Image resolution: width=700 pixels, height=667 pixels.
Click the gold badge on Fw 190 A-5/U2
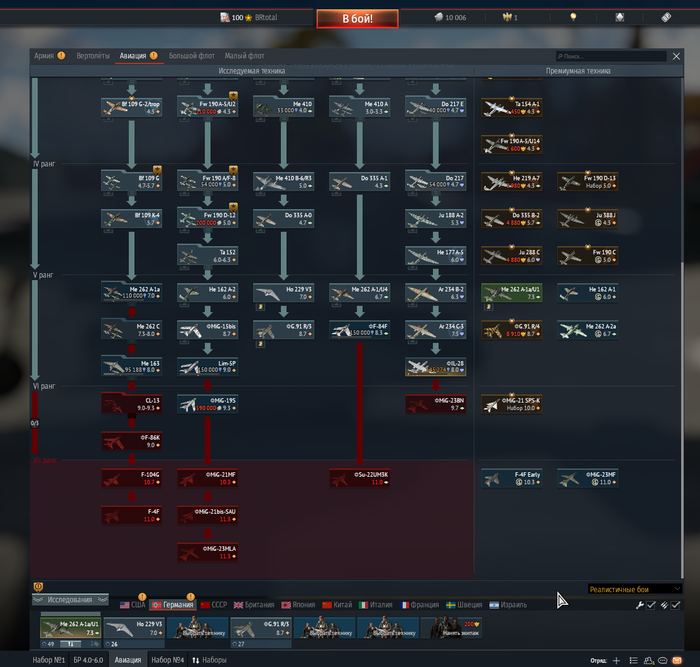tap(234, 96)
